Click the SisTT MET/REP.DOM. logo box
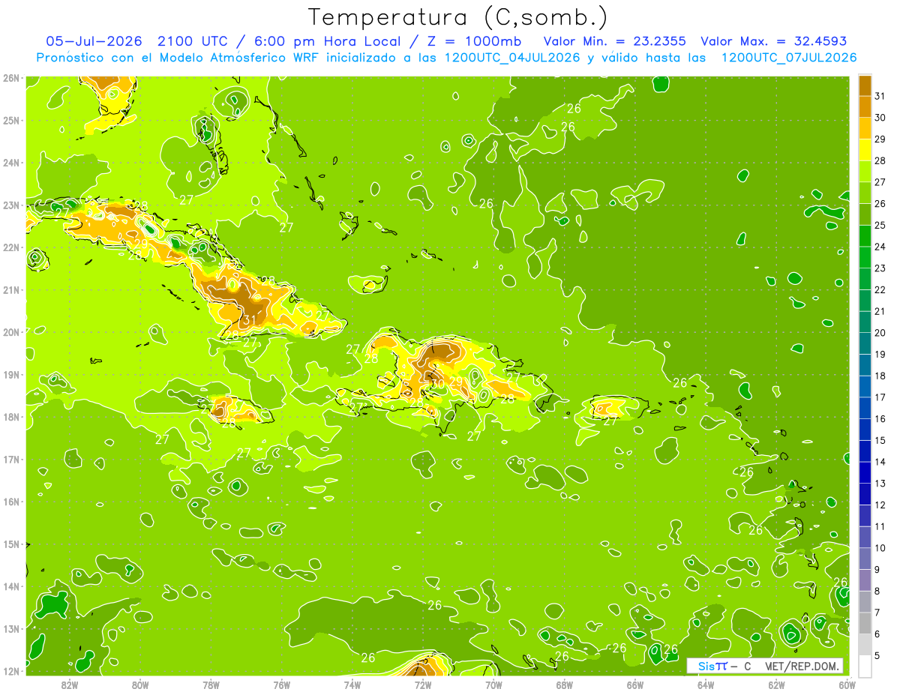900x695 pixels. coord(765,666)
